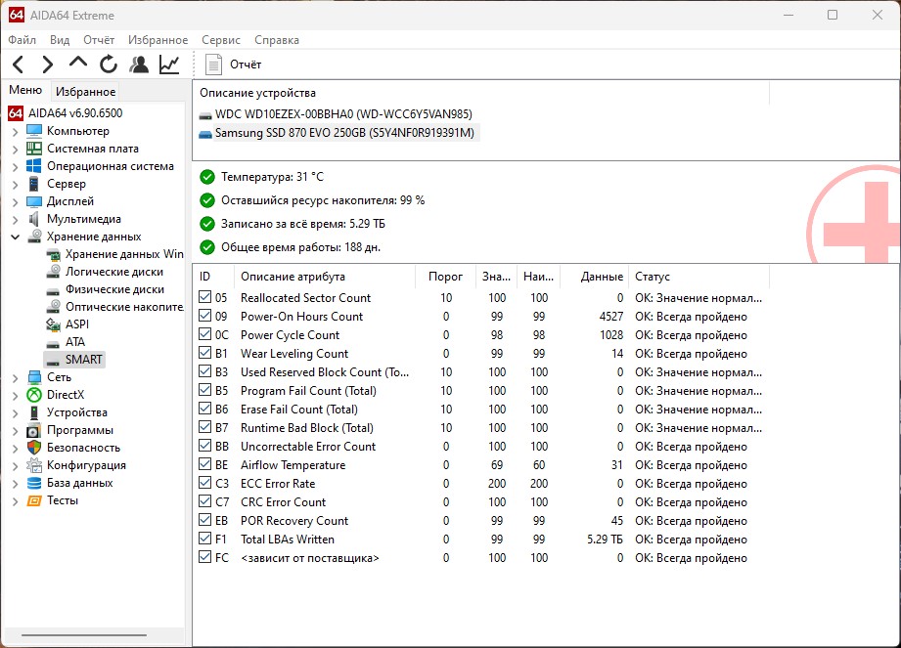Switch to the Меню sidebar tab
Image resolution: width=901 pixels, height=648 pixels.
coord(25,90)
